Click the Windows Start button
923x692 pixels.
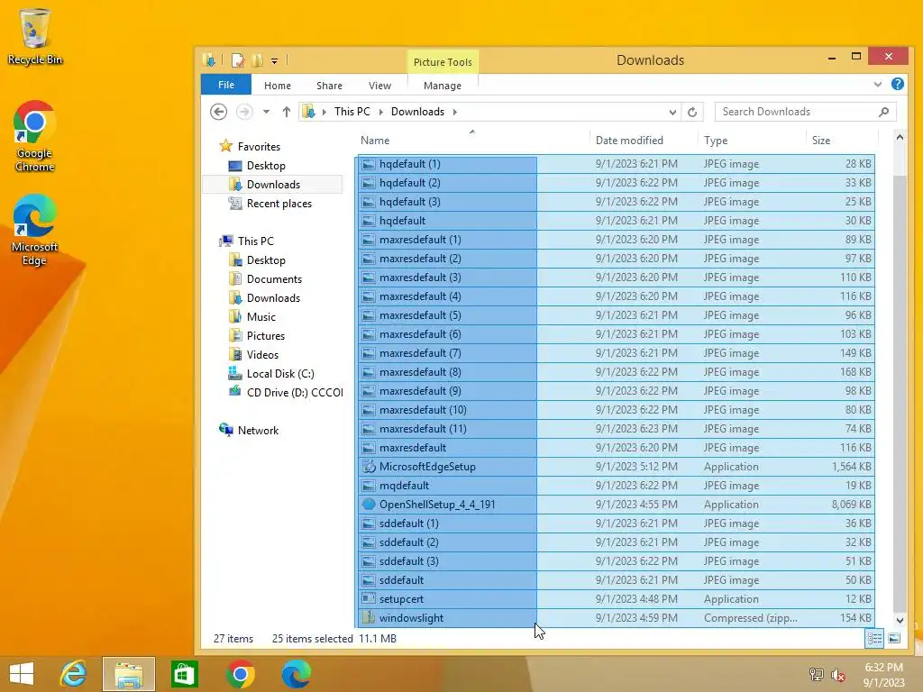(x=22, y=674)
